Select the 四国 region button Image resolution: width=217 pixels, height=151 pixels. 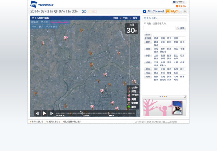[x=148, y=73]
